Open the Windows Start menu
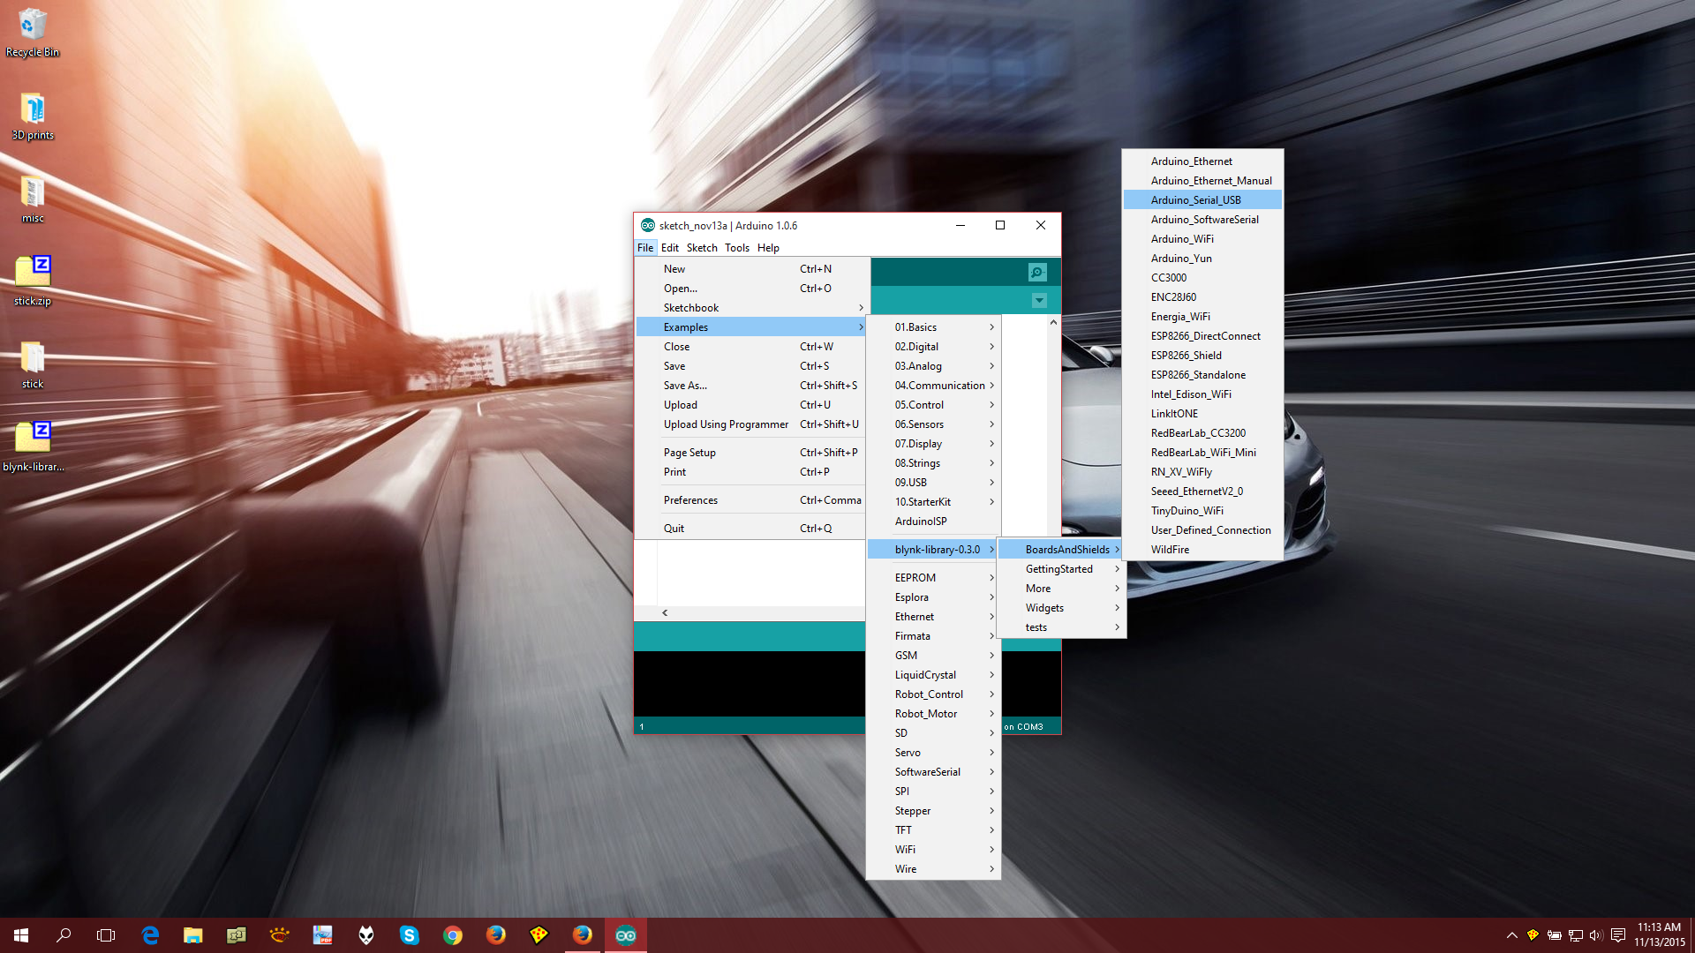The image size is (1695, 953). (x=21, y=935)
